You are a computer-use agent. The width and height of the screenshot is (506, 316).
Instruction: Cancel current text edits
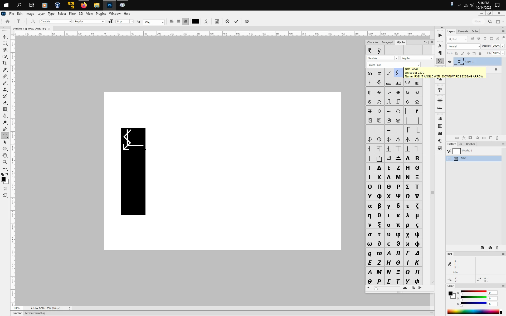(x=227, y=22)
